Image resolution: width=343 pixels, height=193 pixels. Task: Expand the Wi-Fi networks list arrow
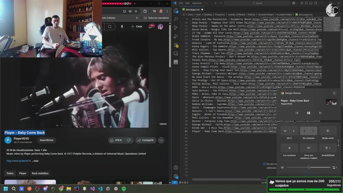coord(294,131)
